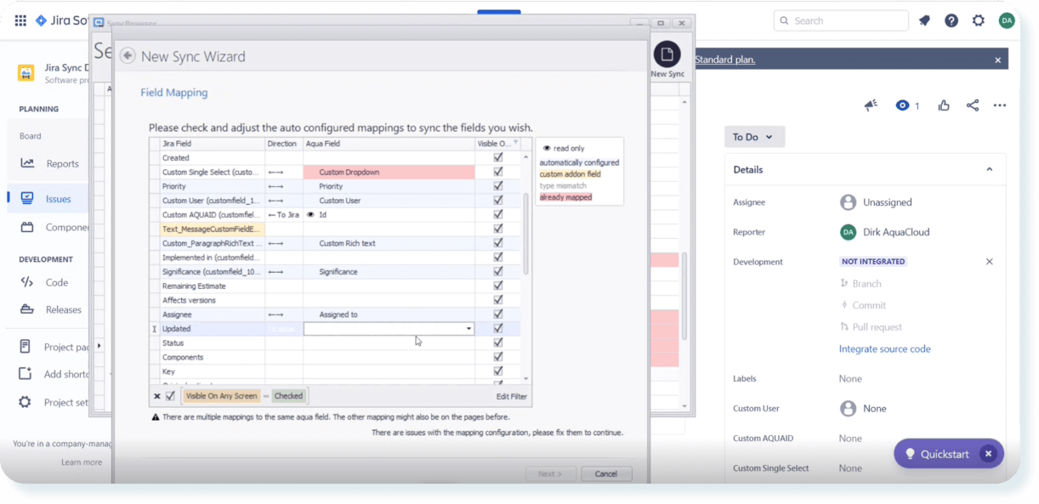
Task: Open the Jira app switcher grid
Action: (20, 20)
